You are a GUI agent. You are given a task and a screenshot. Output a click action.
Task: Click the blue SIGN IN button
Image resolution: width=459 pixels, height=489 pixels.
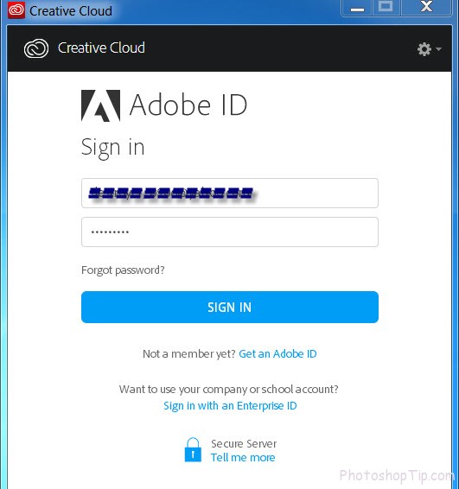tap(230, 308)
